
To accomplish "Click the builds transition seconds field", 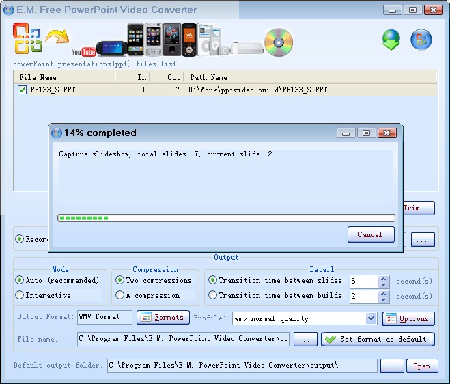I will point(364,297).
